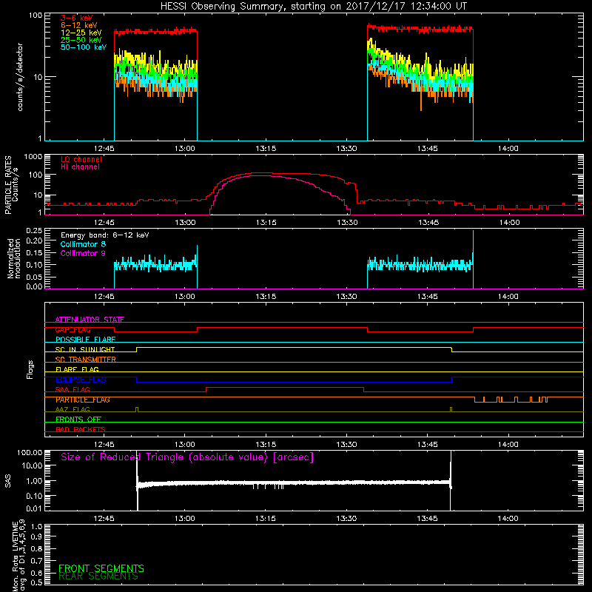Select the "HI channel" legend label
The height and width of the screenshot is (592, 592).
80,166
